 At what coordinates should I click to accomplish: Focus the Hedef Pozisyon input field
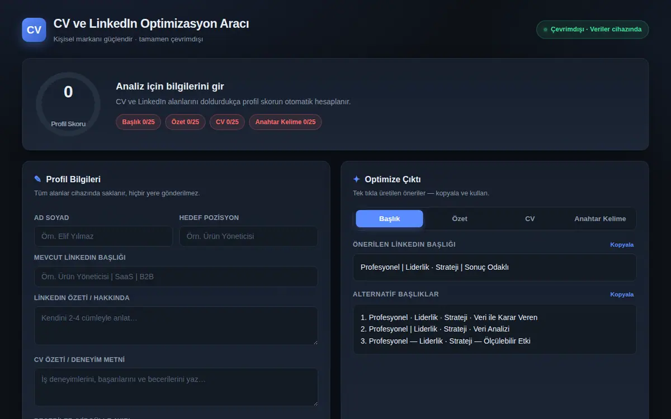tap(248, 236)
